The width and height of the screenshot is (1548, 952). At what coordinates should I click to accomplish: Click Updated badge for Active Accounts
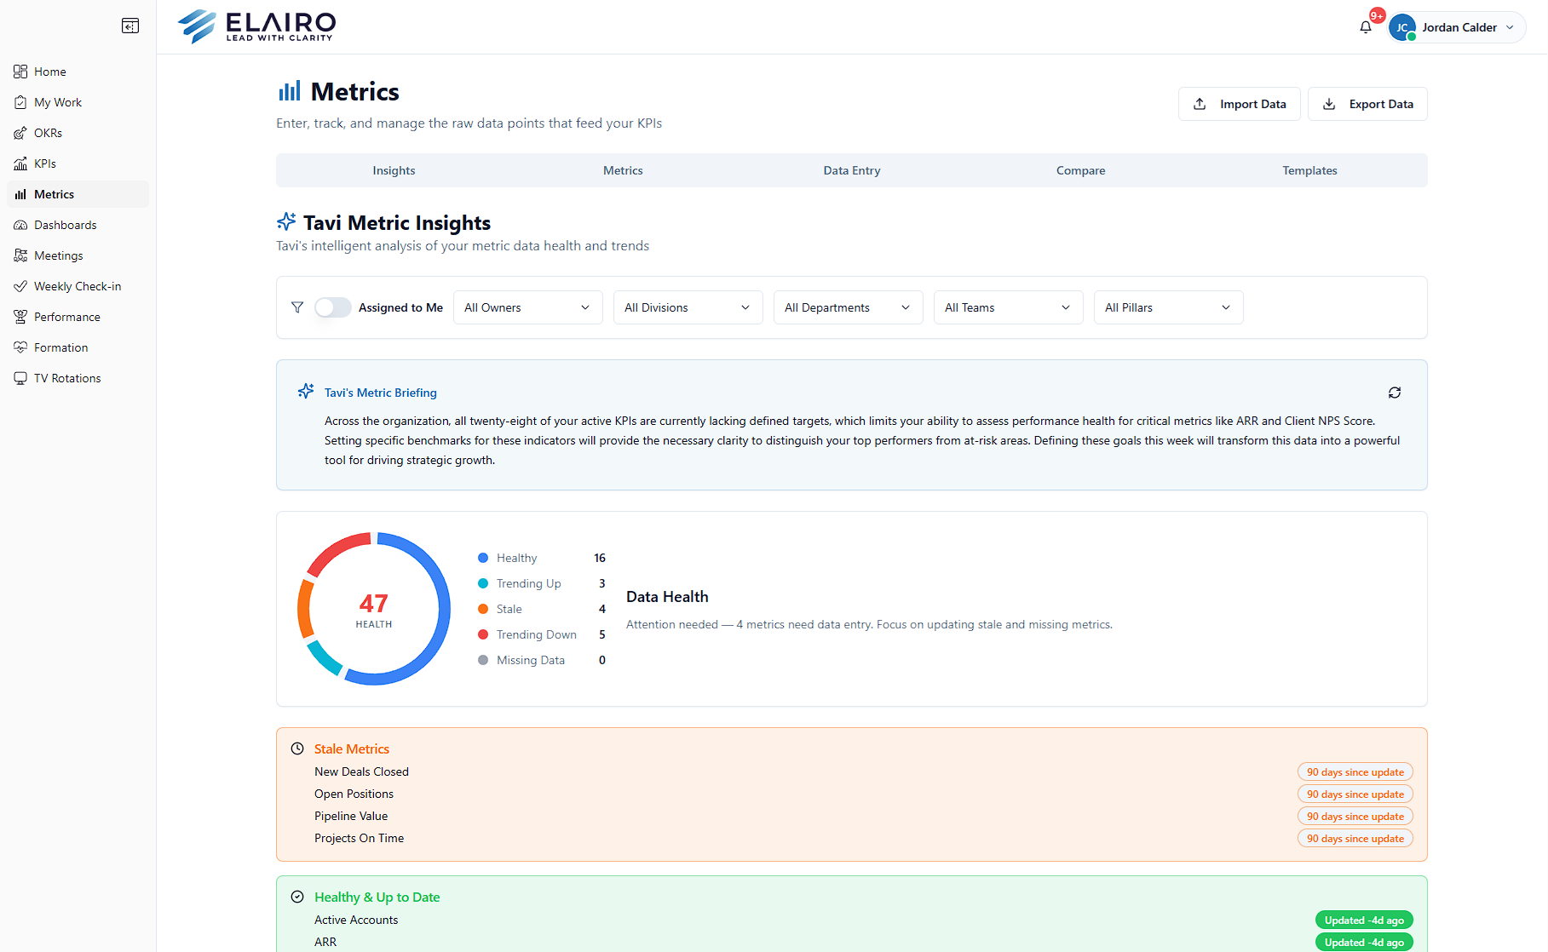tap(1364, 920)
